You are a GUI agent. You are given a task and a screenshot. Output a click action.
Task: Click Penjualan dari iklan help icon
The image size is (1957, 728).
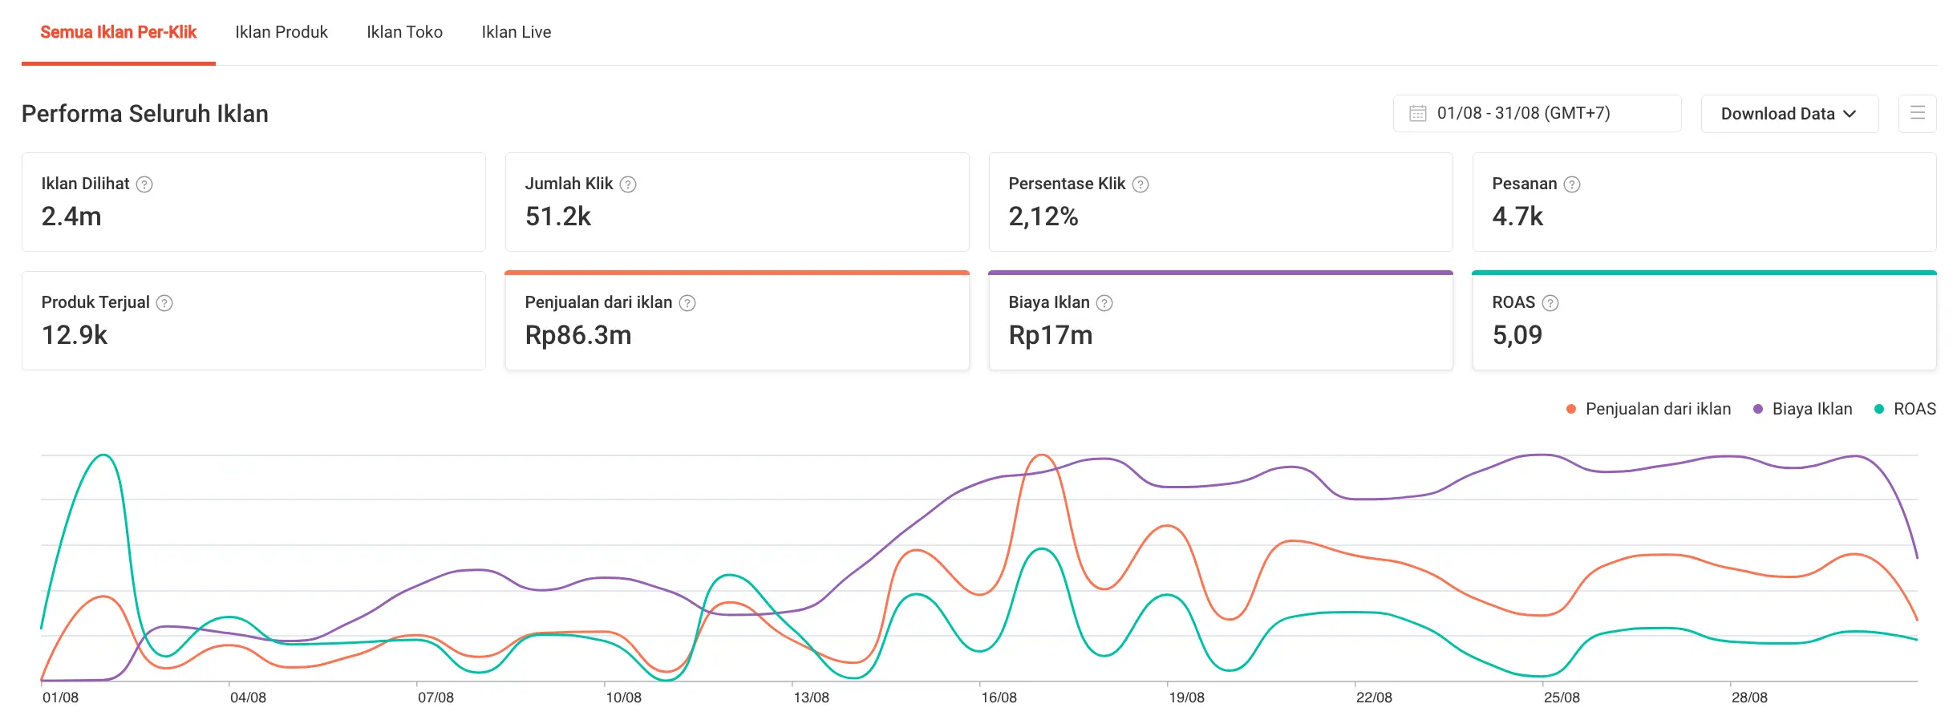[687, 303]
